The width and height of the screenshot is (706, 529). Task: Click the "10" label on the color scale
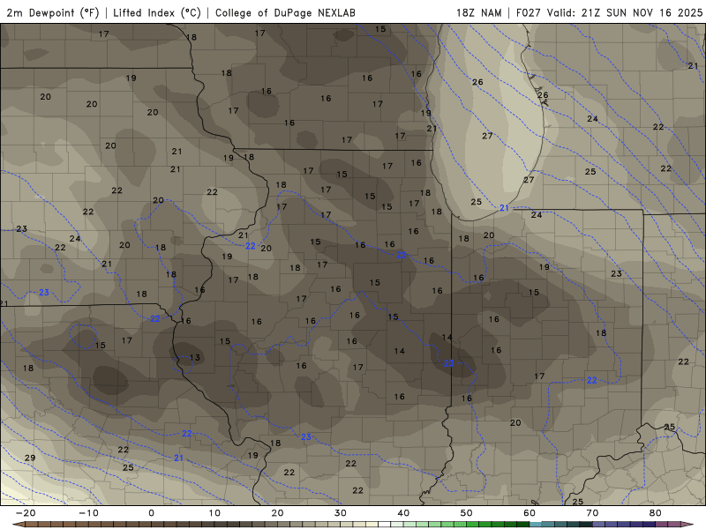tap(214, 513)
